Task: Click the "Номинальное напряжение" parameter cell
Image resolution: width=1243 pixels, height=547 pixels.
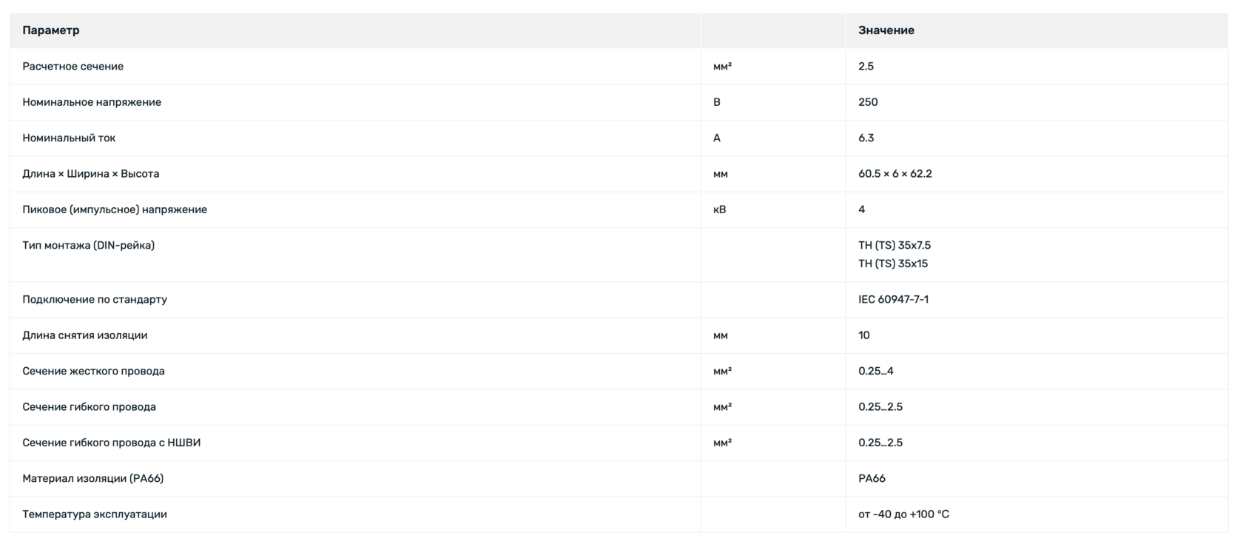Action: pos(92,102)
